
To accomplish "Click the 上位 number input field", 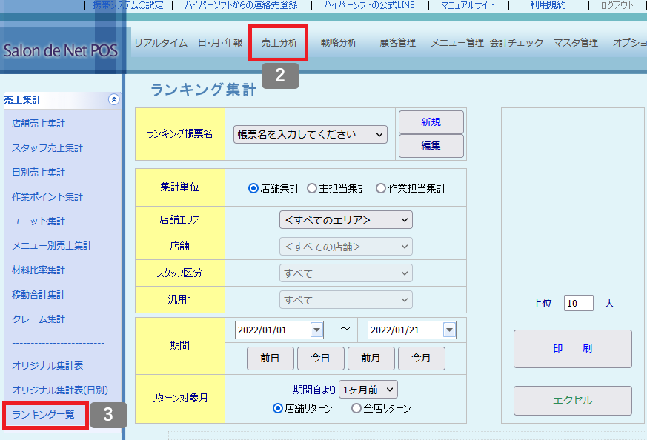I will 578,303.
